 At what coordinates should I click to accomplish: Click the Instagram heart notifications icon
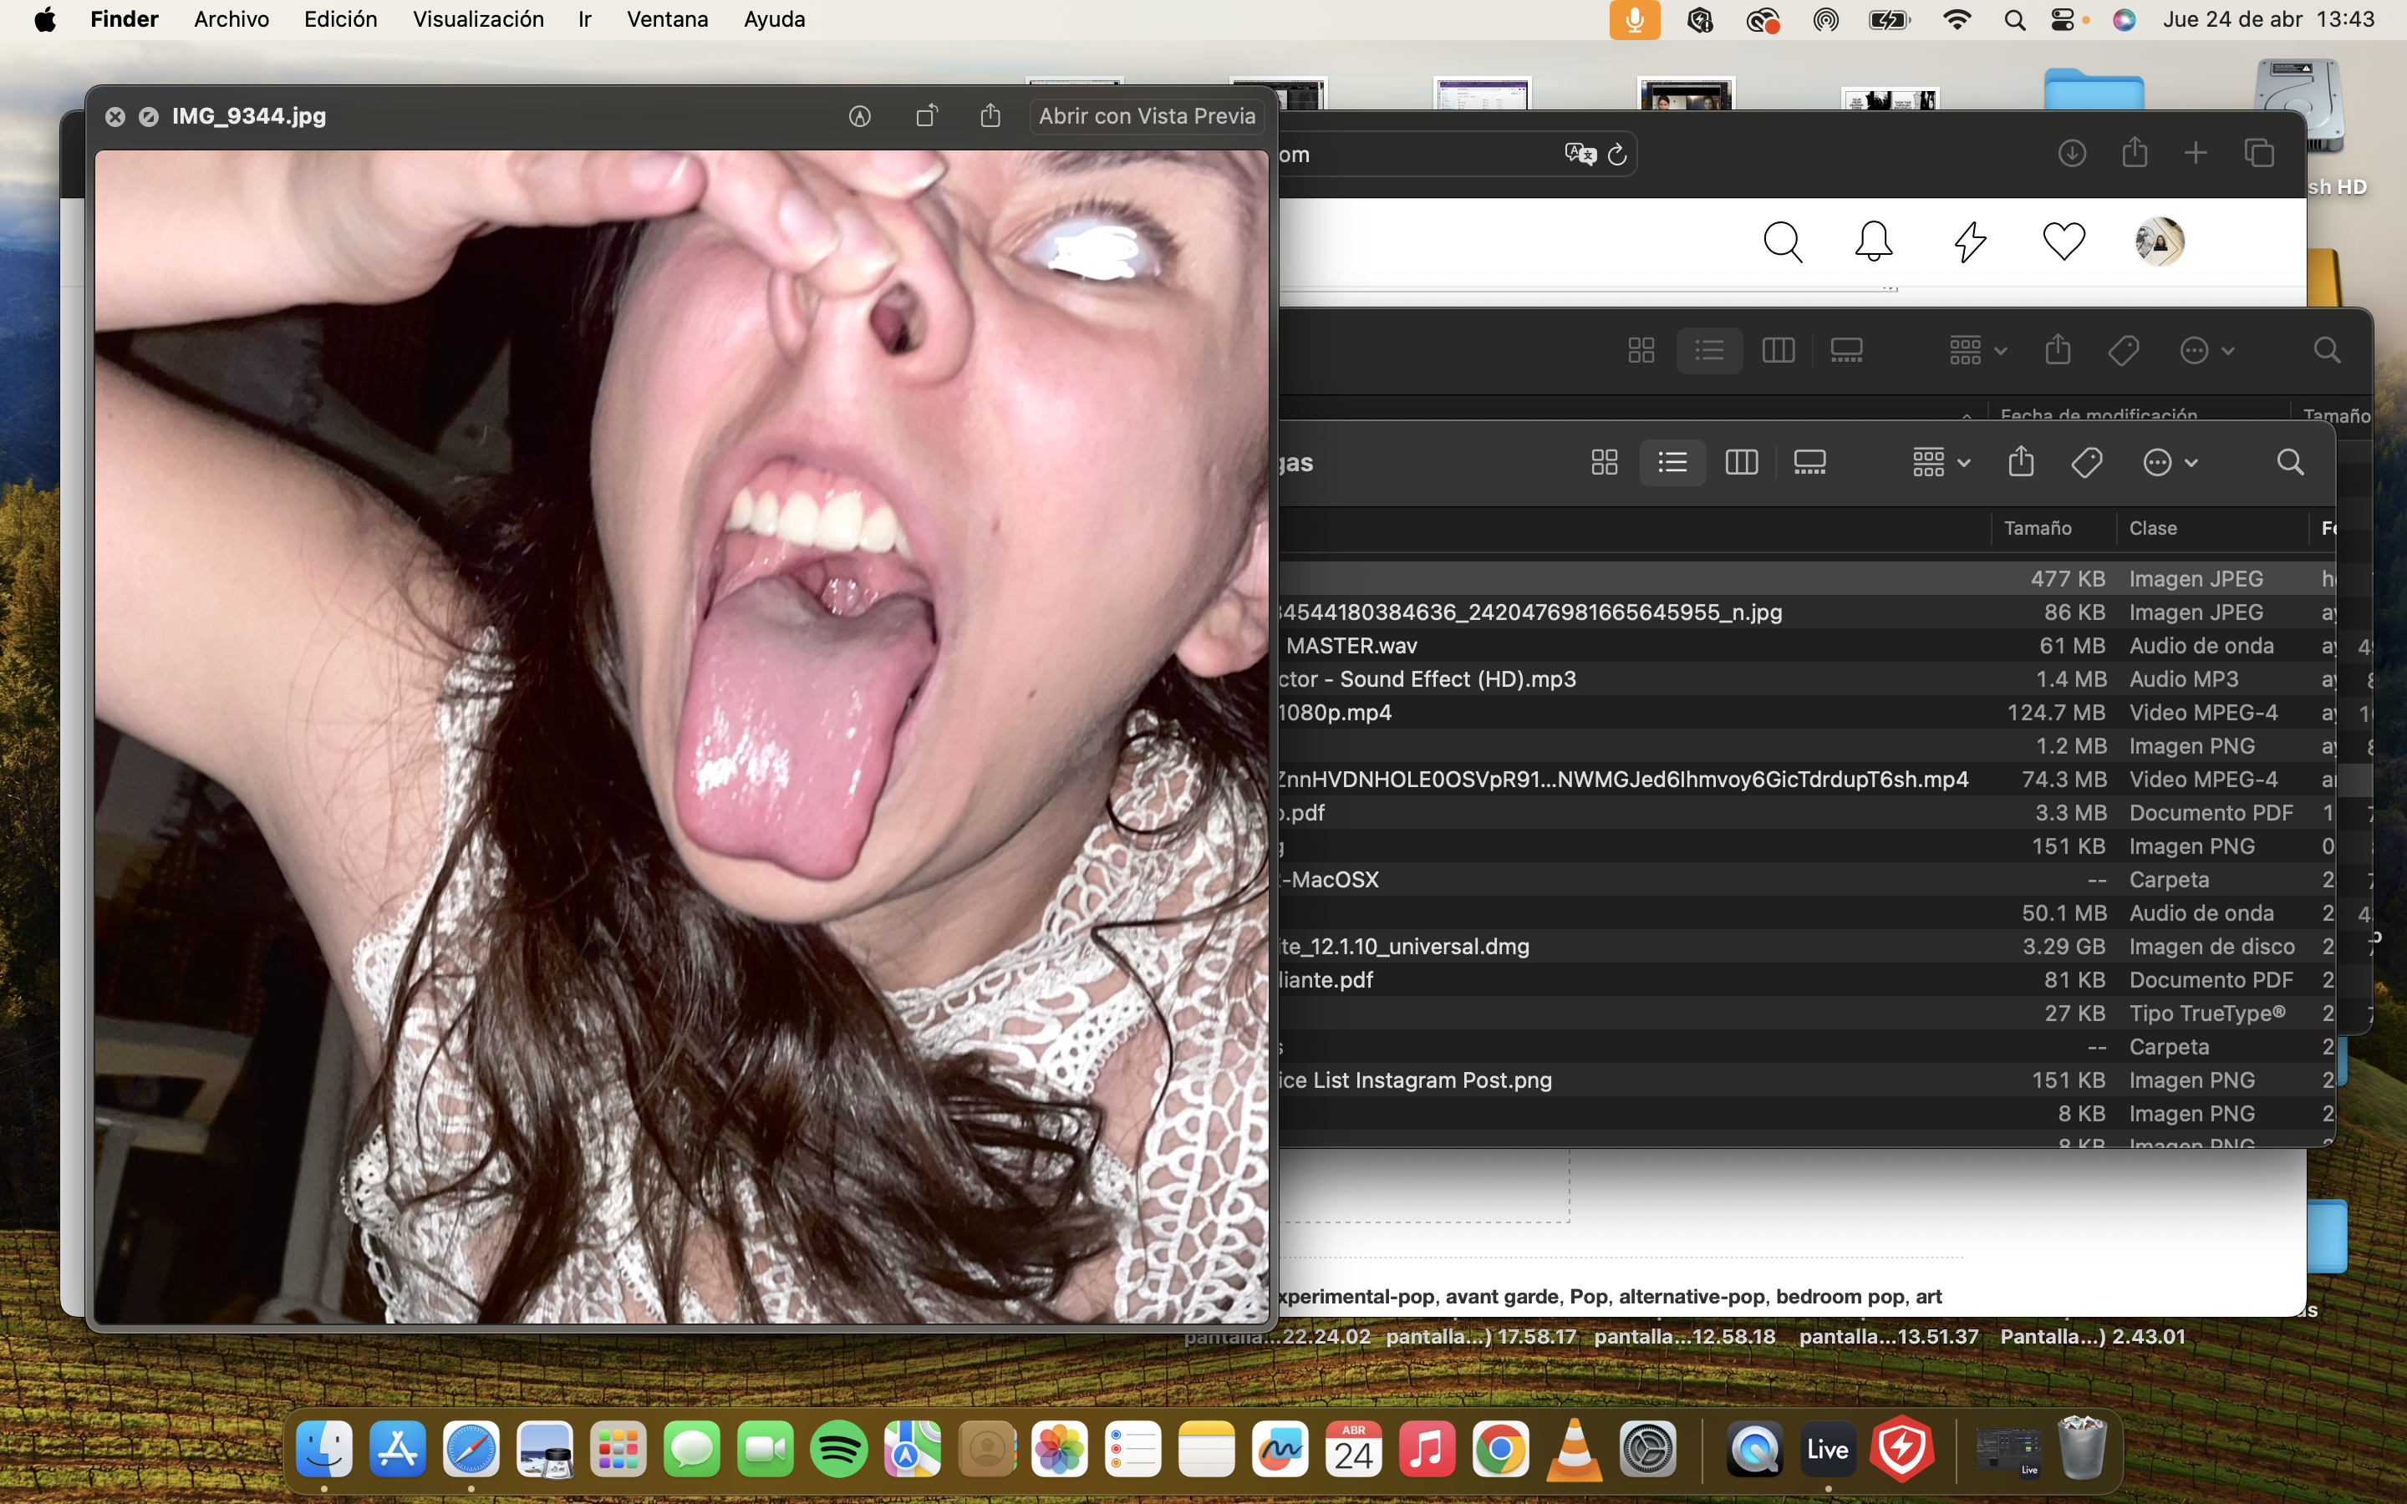[2063, 241]
